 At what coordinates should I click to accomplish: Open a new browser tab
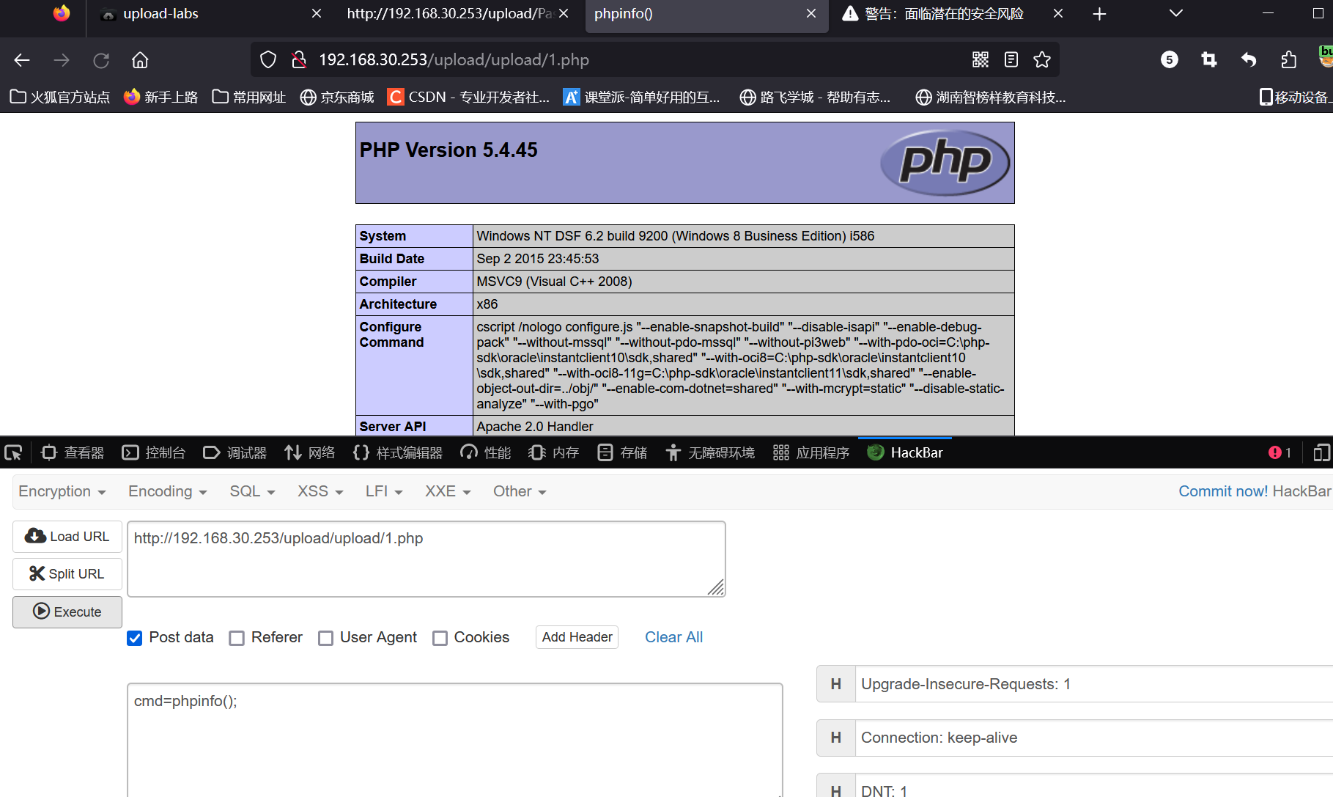1099,14
